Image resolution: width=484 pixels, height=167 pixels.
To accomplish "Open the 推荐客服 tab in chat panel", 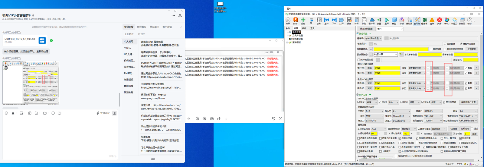I will pos(142,27).
